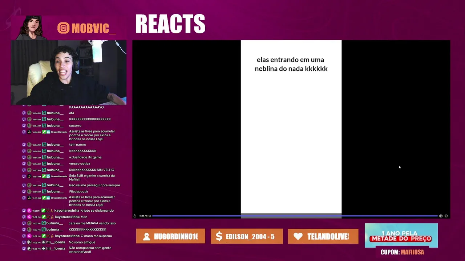Viewport: 465px width, 261px height.
Task: Click the Instagram logo icon beside MOBVIC_
Action: point(63,28)
